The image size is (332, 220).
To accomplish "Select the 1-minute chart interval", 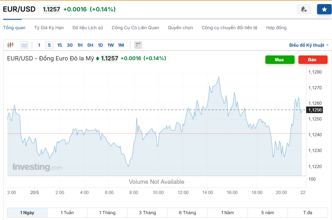I will [39, 45].
